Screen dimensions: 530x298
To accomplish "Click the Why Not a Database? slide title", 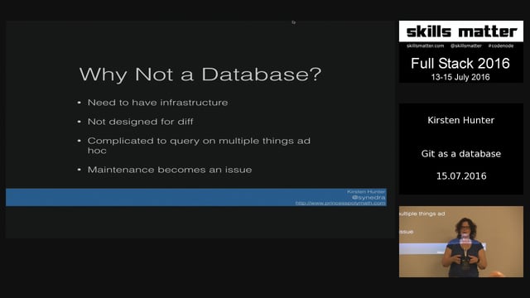I will tap(200, 74).
